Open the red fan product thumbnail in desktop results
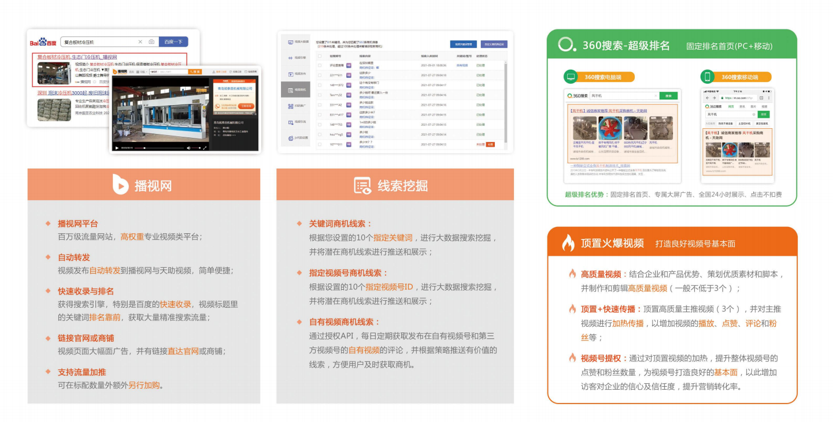The height and width of the screenshot is (422, 833). 610,128
